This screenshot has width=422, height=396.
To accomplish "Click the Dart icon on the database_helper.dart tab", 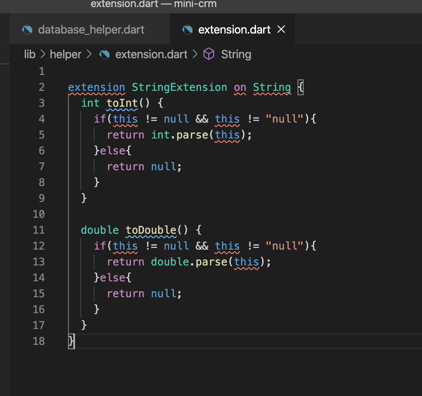I will (x=27, y=30).
